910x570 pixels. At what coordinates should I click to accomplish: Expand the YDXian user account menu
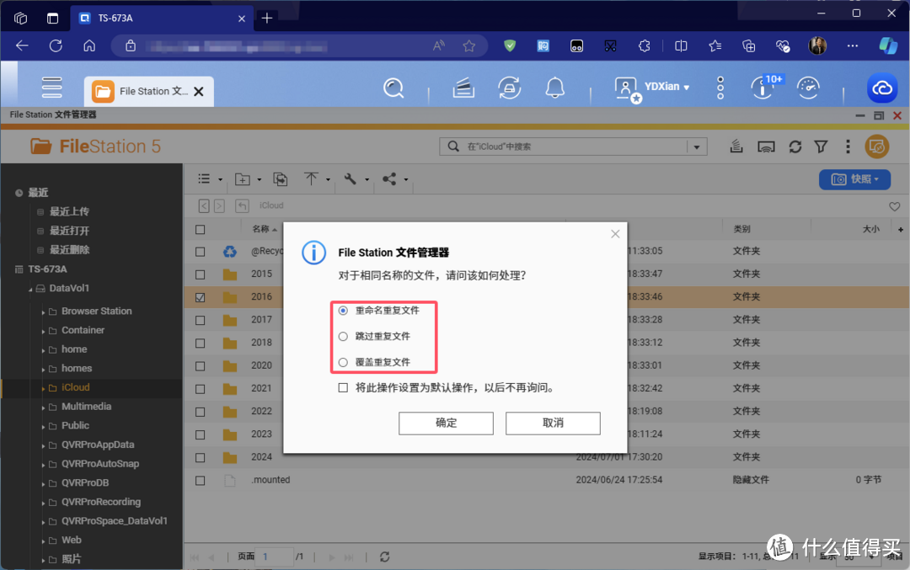(x=666, y=87)
